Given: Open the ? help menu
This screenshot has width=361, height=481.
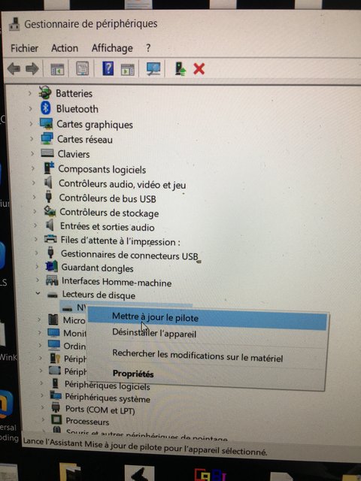Looking at the screenshot, I should (x=148, y=48).
